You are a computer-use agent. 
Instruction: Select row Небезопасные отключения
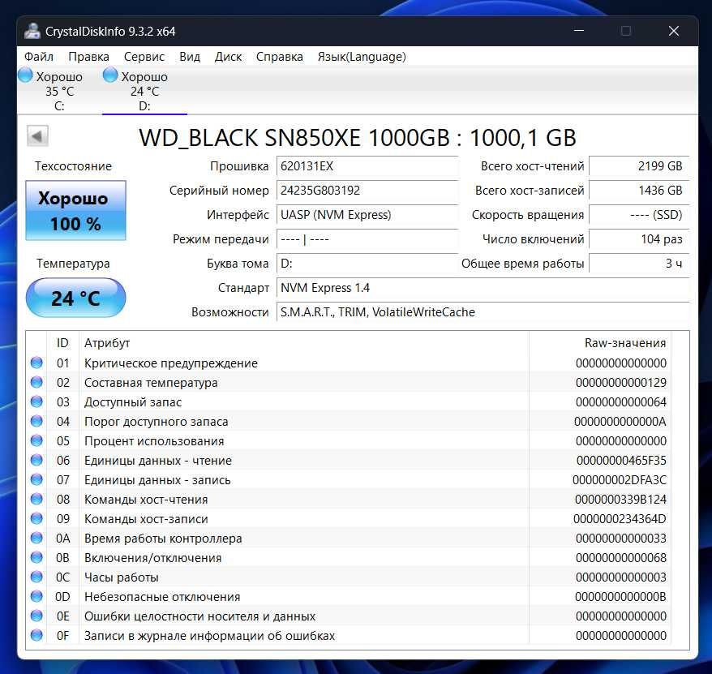[349, 597]
